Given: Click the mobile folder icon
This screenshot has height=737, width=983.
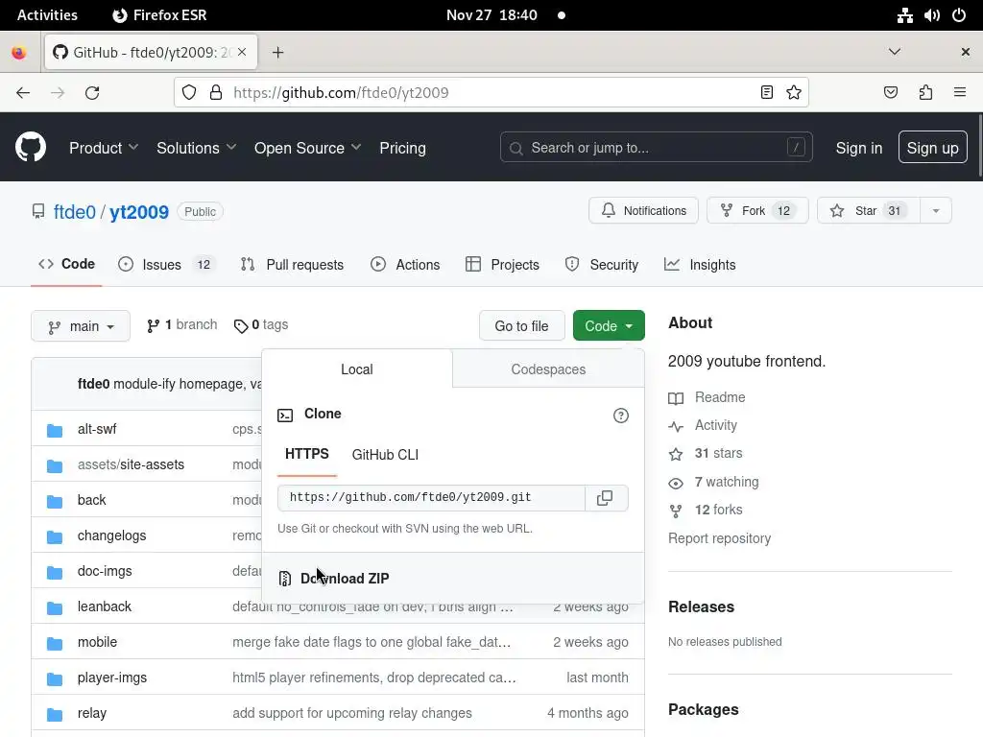Looking at the screenshot, I should point(55,643).
